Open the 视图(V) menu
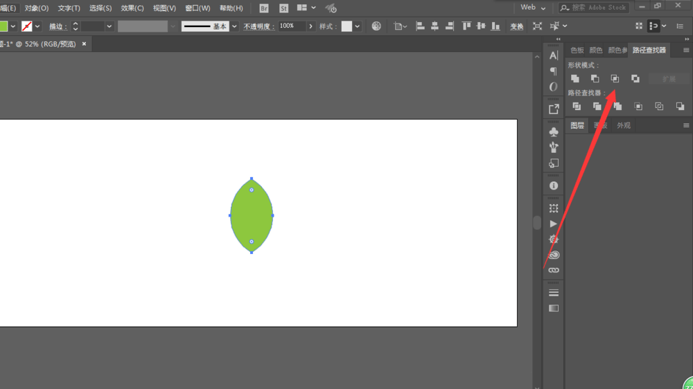The height and width of the screenshot is (389, 693). (x=164, y=8)
